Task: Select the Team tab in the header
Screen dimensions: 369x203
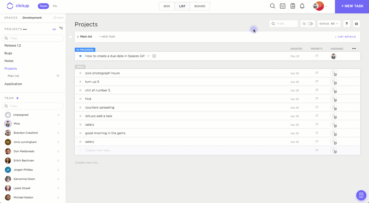Action: point(43,6)
